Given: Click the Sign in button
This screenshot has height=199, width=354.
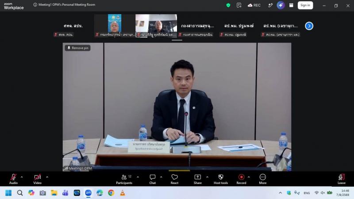Looking at the screenshot, I should [x=305, y=5].
